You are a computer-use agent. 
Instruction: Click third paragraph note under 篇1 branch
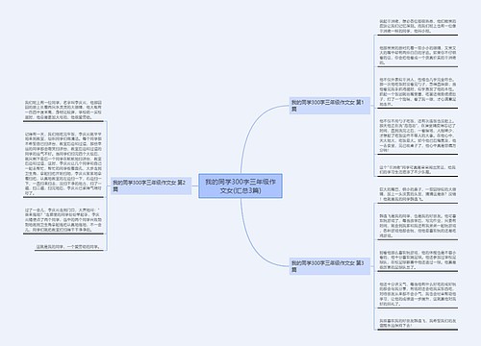click(x=418, y=91)
